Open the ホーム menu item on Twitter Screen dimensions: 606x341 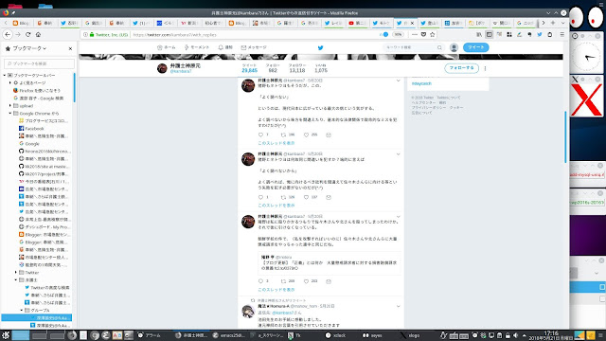pyautogui.click(x=167, y=47)
